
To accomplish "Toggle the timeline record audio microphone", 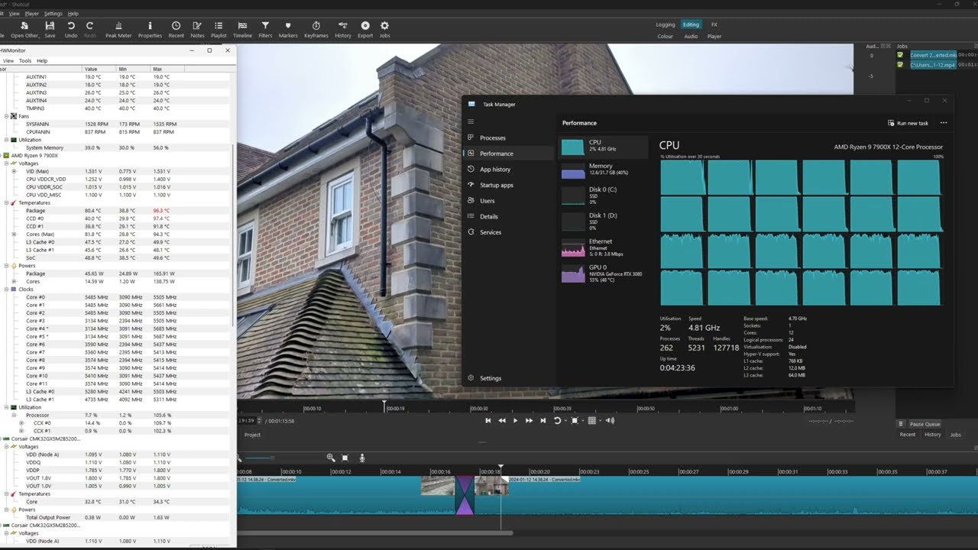I will [x=362, y=458].
